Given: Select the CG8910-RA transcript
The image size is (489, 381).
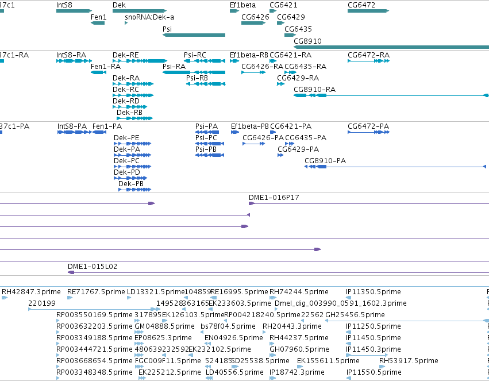Looking at the screenshot, I should (x=391, y=95).
